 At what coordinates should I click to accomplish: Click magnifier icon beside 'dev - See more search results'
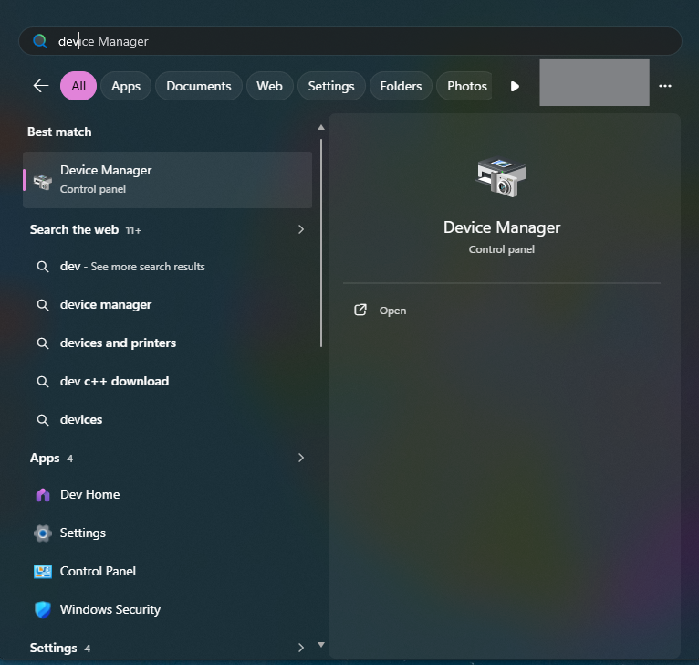43,267
